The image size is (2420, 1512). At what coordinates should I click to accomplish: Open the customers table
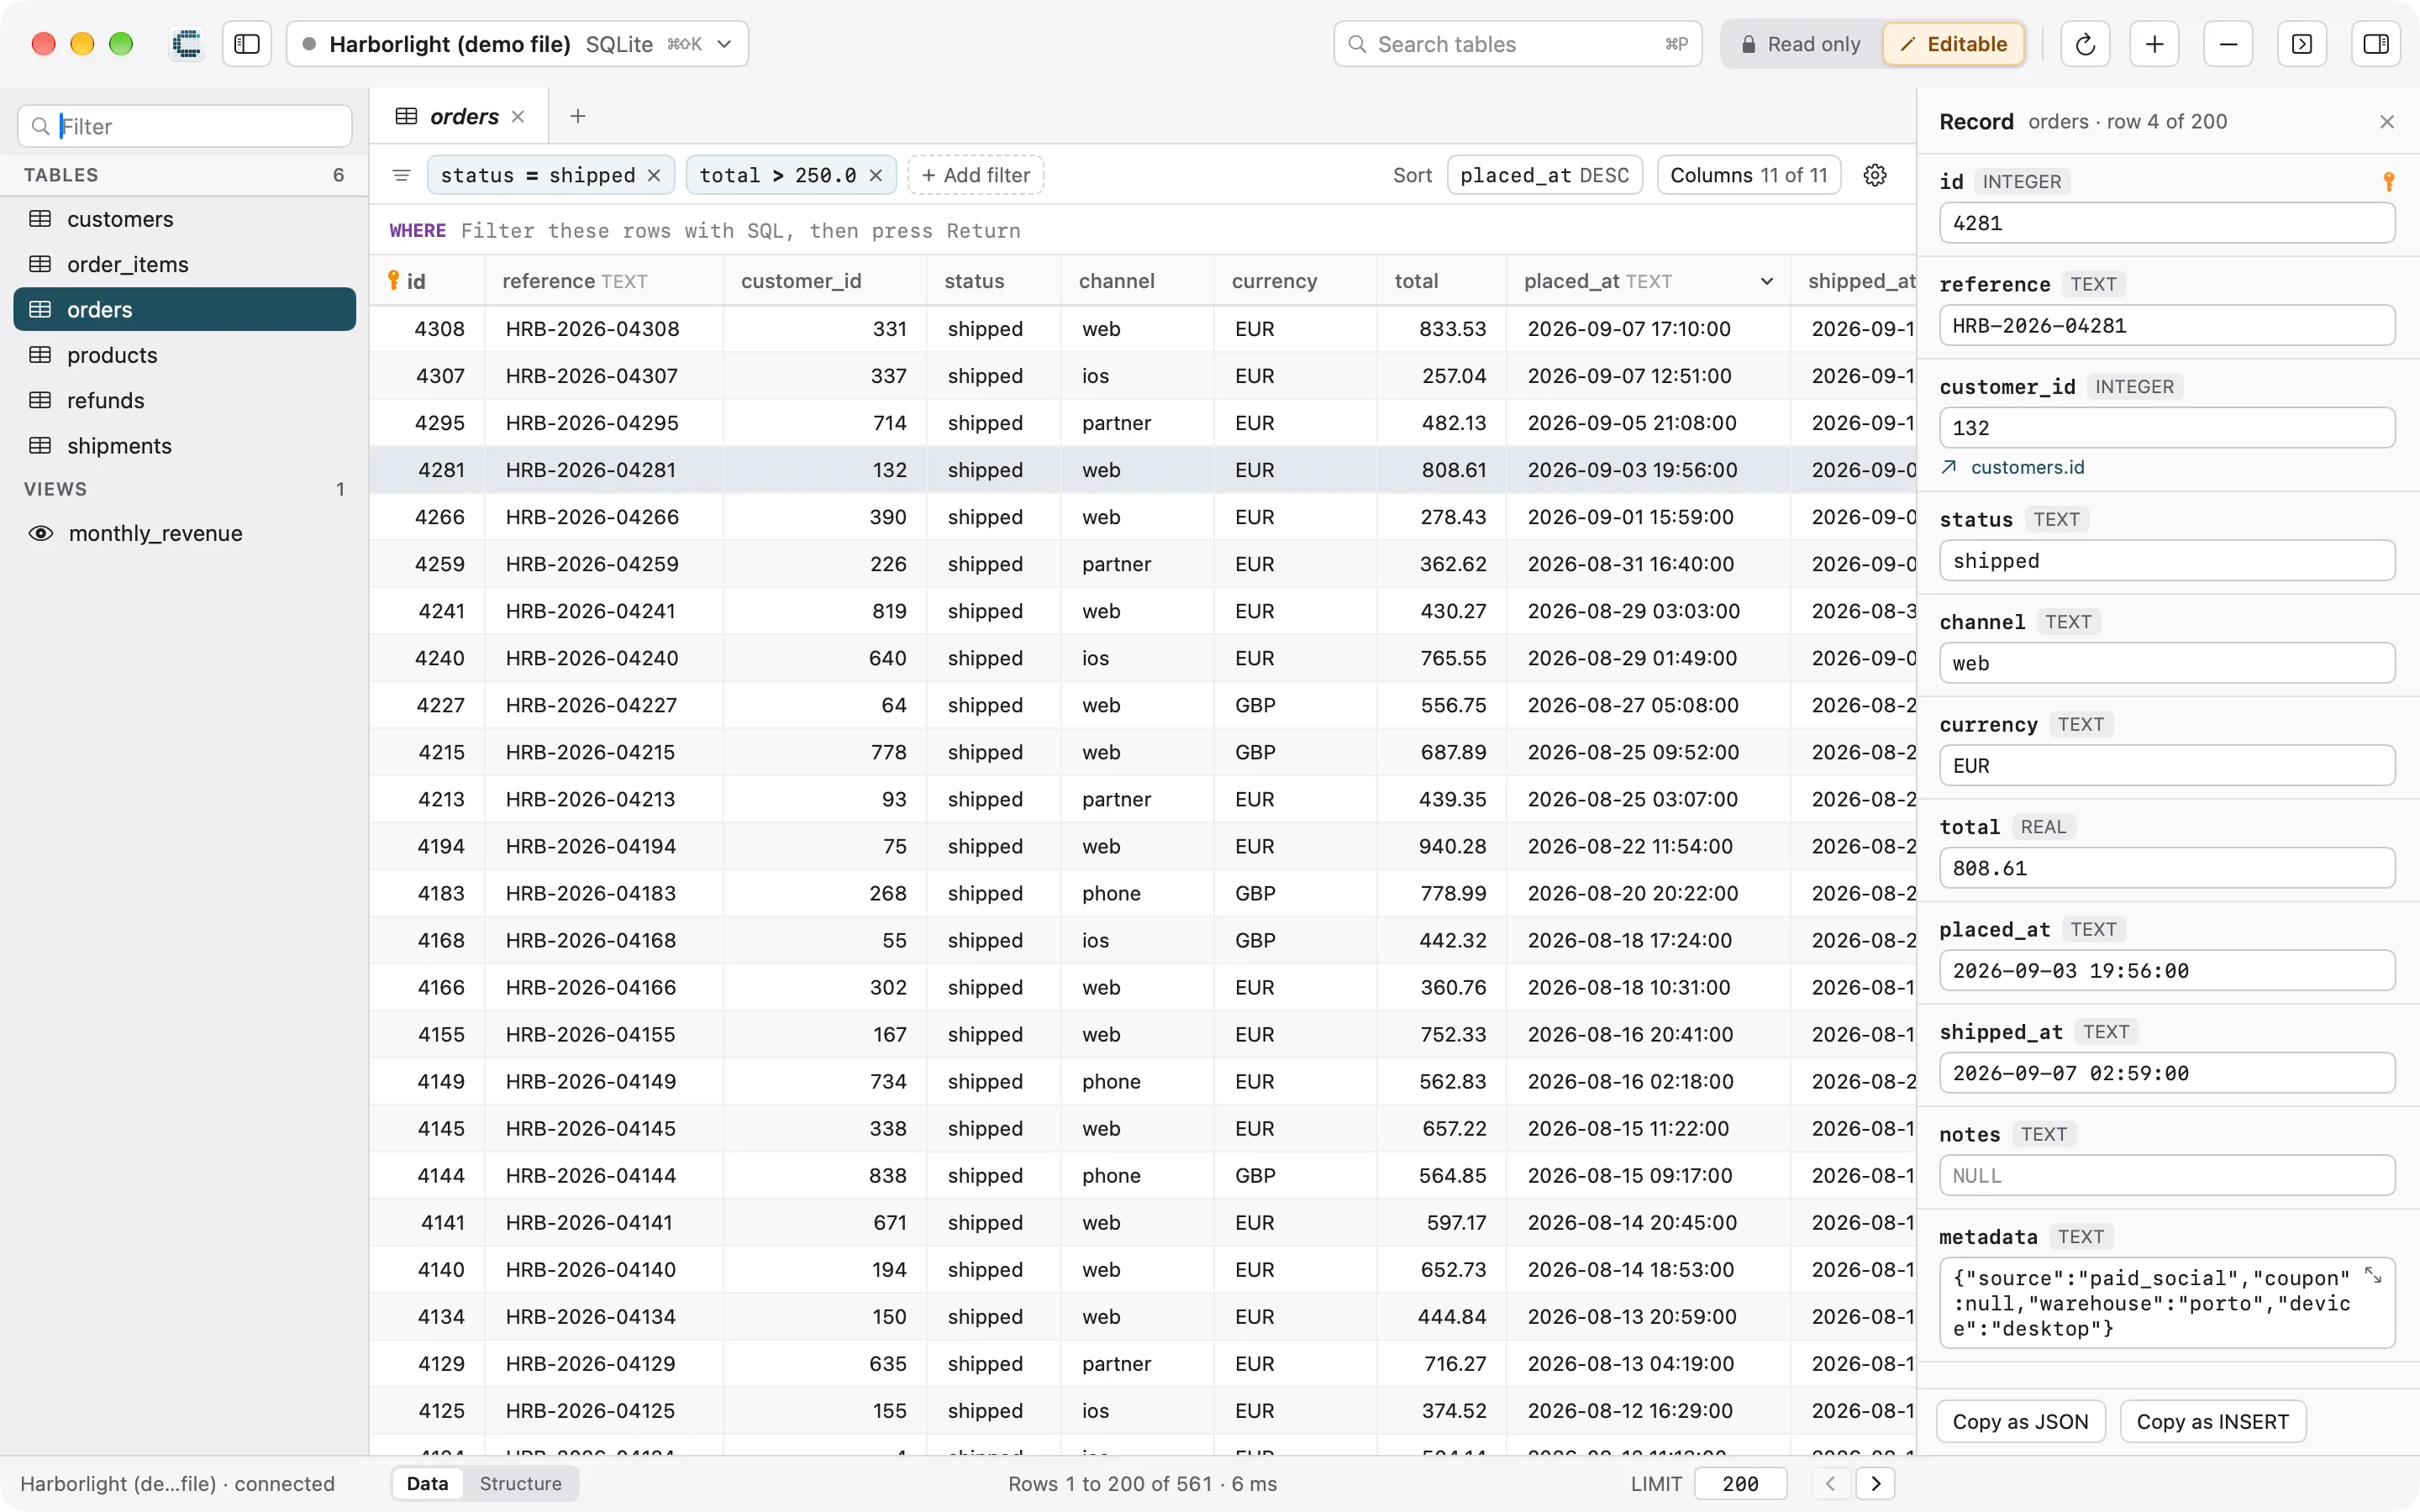(x=185, y=219)
